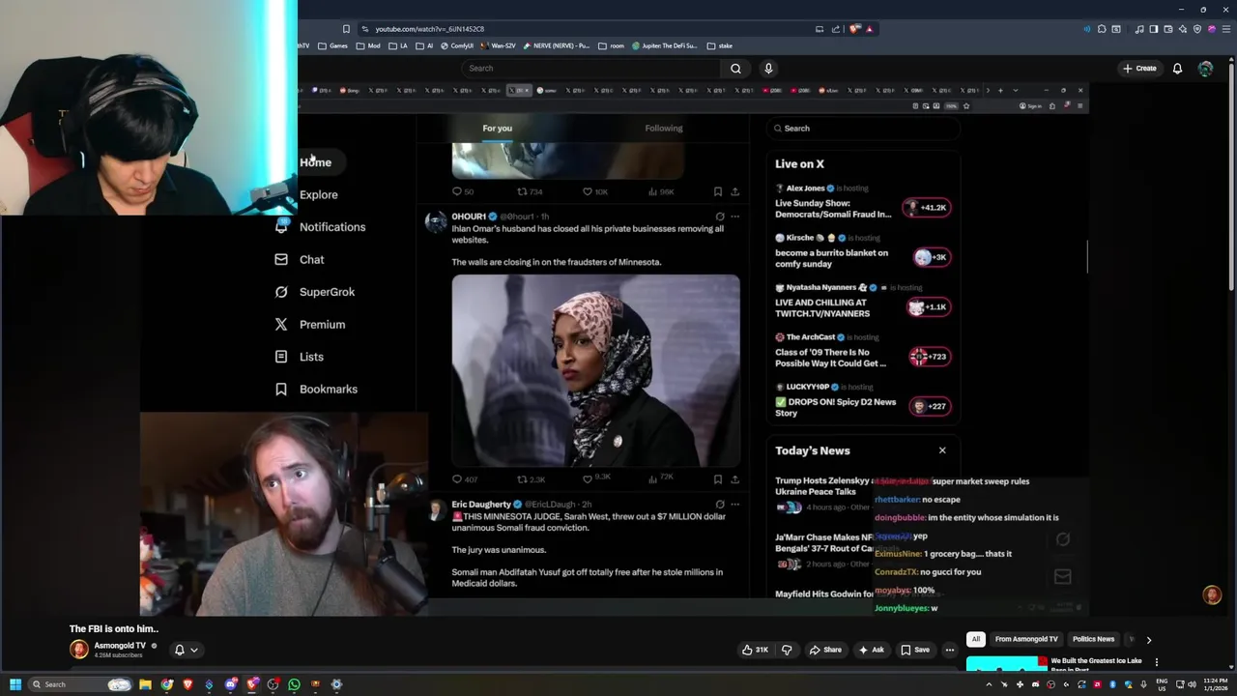Open Notifications in the X sidebar
Screen dimensions: 1237x696
point(320,227)
